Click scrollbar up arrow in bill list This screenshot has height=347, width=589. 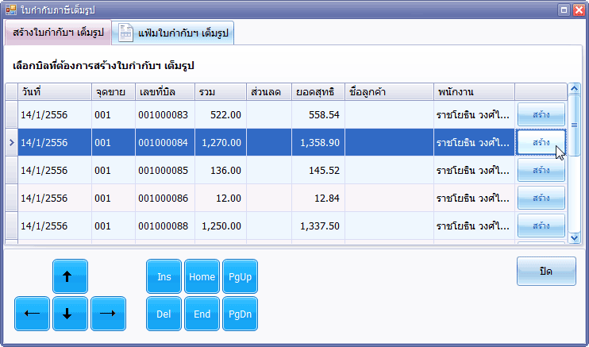(x=575, y=88)
